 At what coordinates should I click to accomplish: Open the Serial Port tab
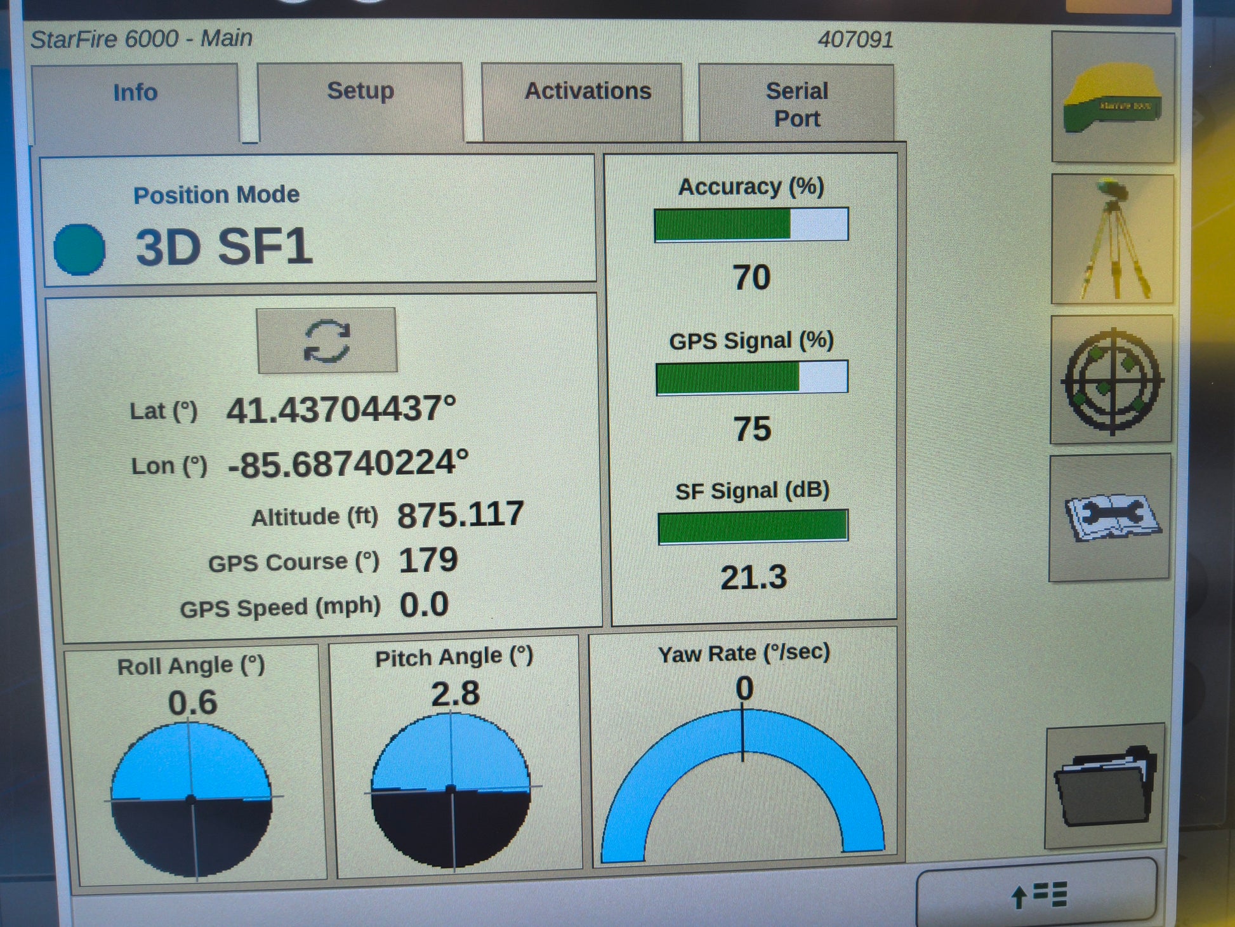coord(796,105)
